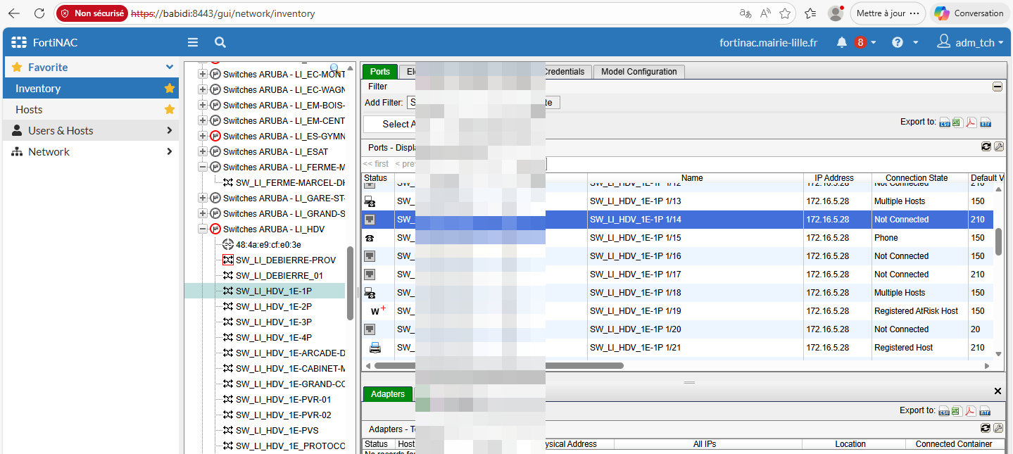Screen dimensions: 1013x454
Task: Refresh the Adapters table
Action: pos(986,428)
